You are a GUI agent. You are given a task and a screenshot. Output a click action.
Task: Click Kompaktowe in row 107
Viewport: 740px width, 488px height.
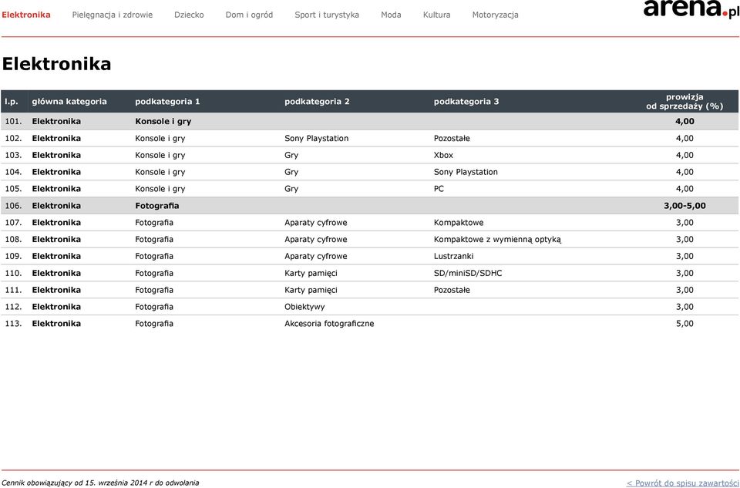tap(459, 222)
